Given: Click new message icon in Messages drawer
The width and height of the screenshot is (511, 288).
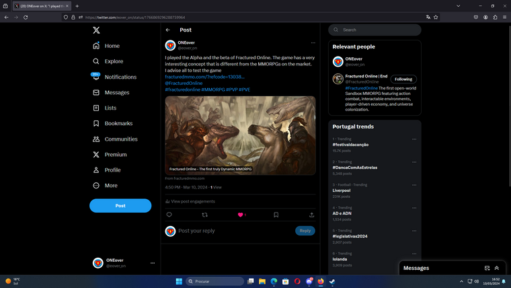Looking at the screenshot, I should (487, 268).
